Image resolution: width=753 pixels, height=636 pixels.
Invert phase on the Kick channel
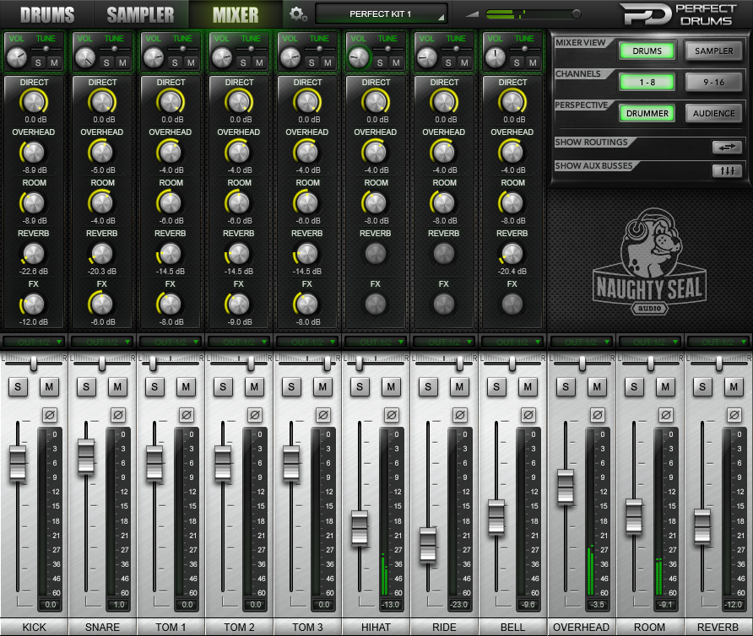(50, 415)
